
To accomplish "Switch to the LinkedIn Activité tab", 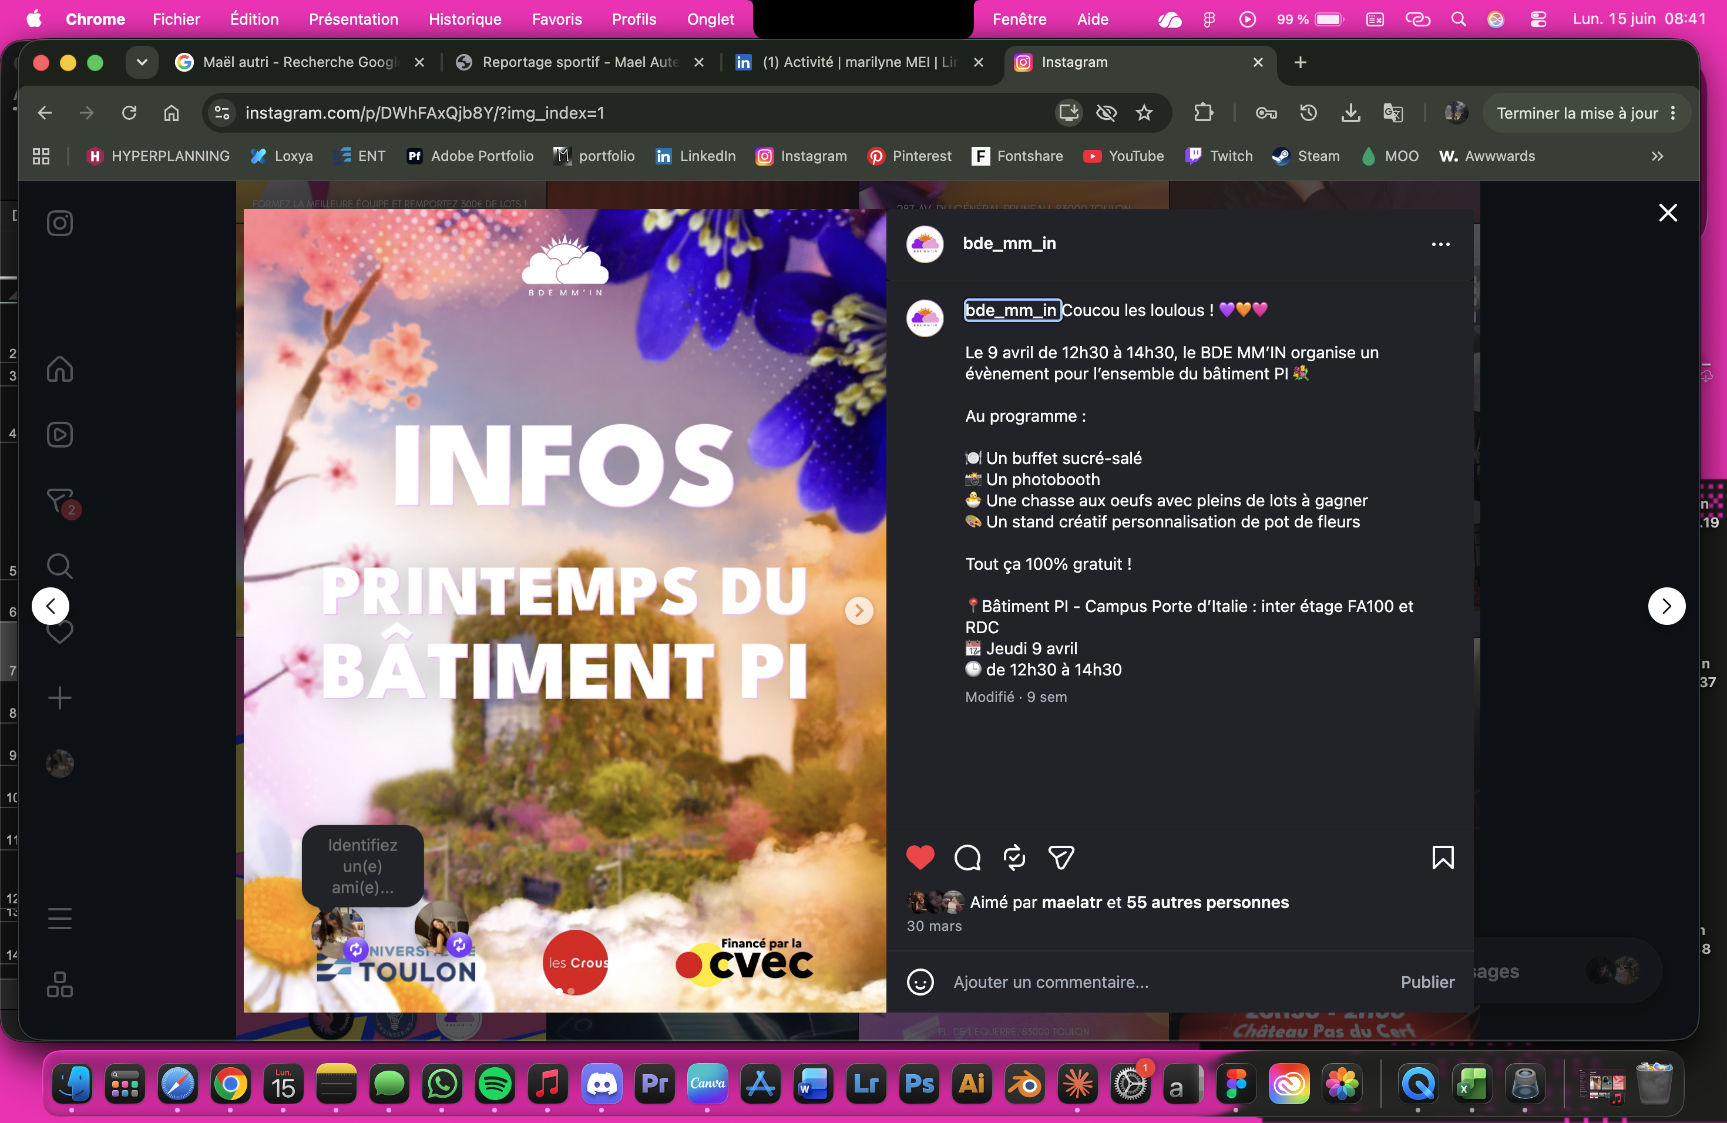I will 858,62.
